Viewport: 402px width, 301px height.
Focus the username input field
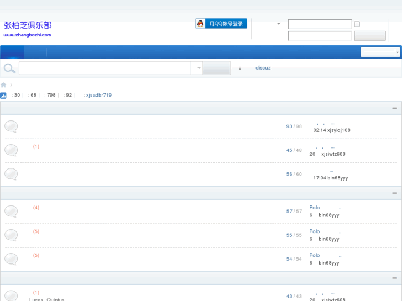pyautogui.click(x=320, y=24)
